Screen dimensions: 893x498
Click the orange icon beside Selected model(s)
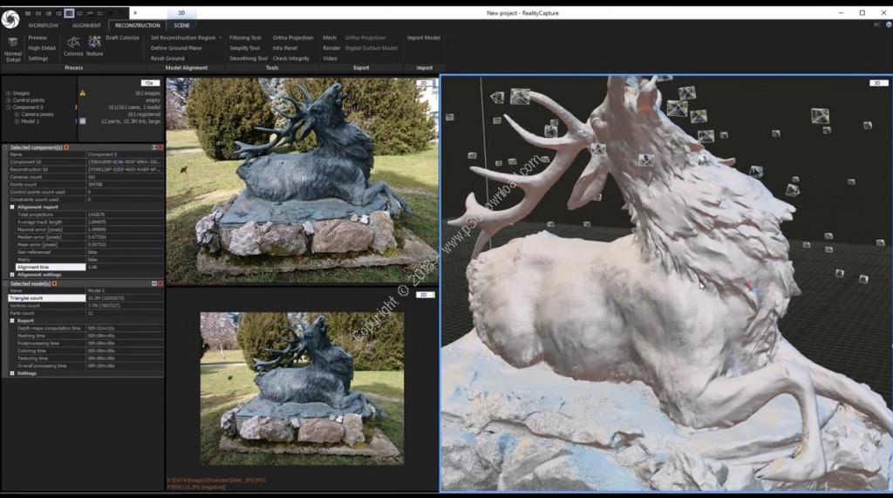point(54,283)
